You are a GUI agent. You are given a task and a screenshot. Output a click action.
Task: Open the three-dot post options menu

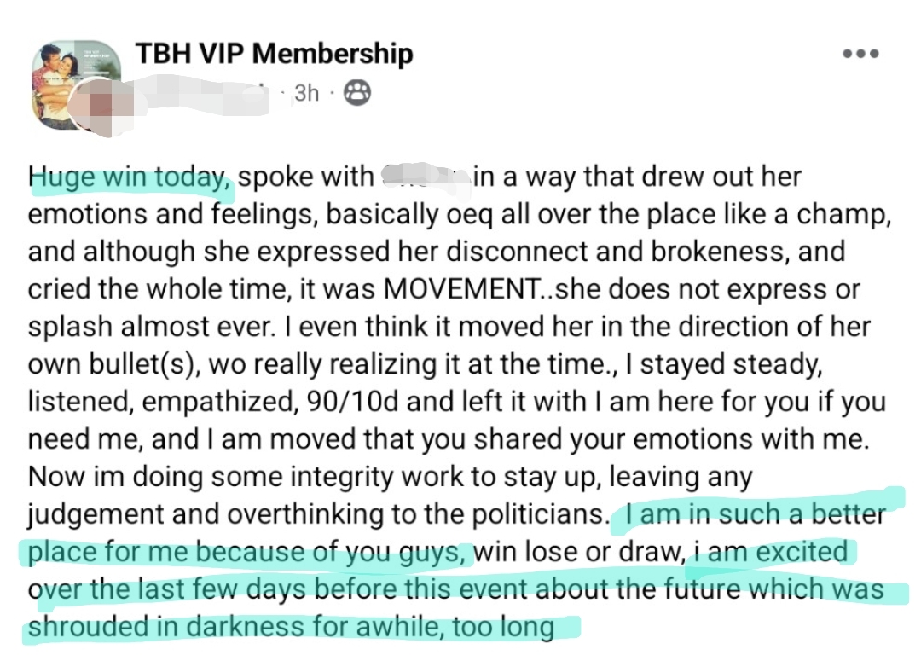860,53
